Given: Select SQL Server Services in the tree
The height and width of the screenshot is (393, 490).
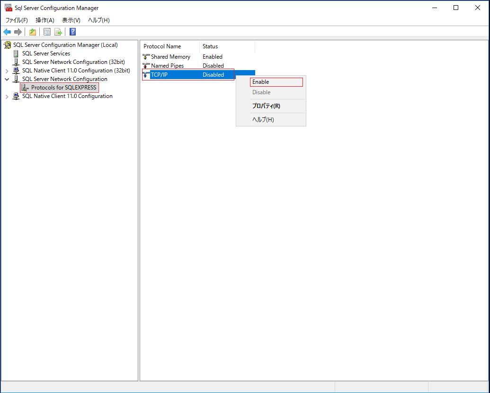Looking at the screenshot, I should [x=46, y=54].
